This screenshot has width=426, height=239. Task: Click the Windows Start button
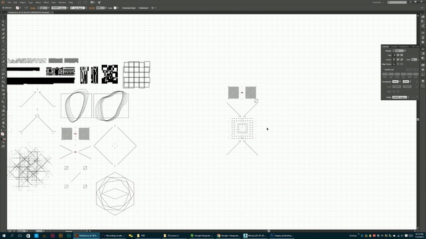coord(4,236)
